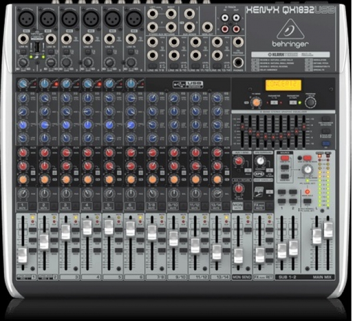Viewport: 353px width, 321px height.
Task: Click the XPQ surround logo
Action: click(x=259, y=174)
